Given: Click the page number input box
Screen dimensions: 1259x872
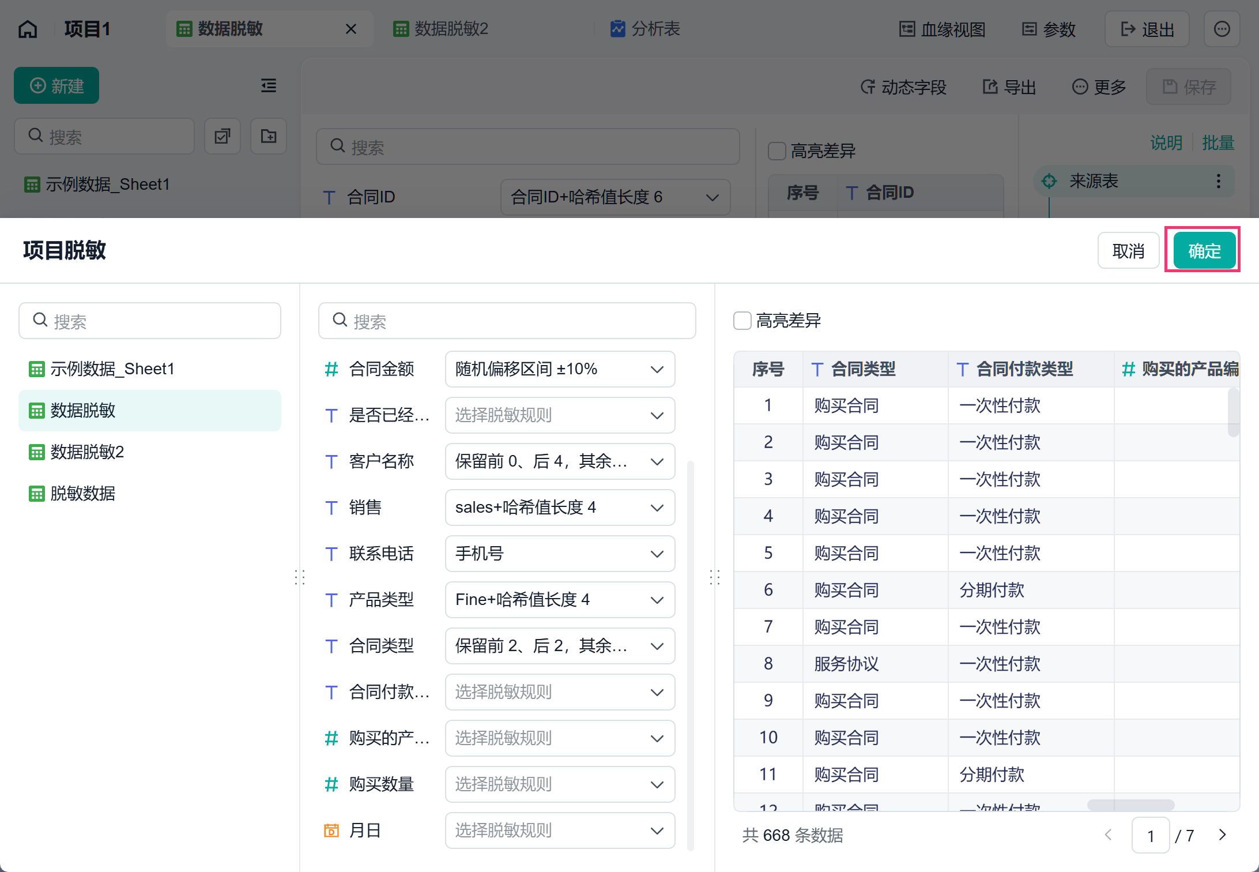Looking at the screenshot, I should pos(1151,836).
